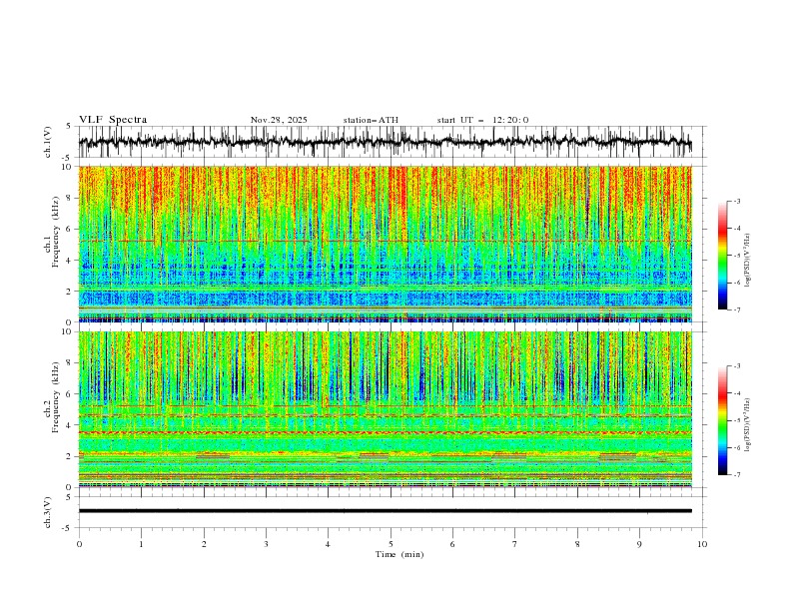This screenshot has width=791, height=611.
Task: Click the '-5' label on ch.2 colorbar
Action: click(x=736, y=420)
